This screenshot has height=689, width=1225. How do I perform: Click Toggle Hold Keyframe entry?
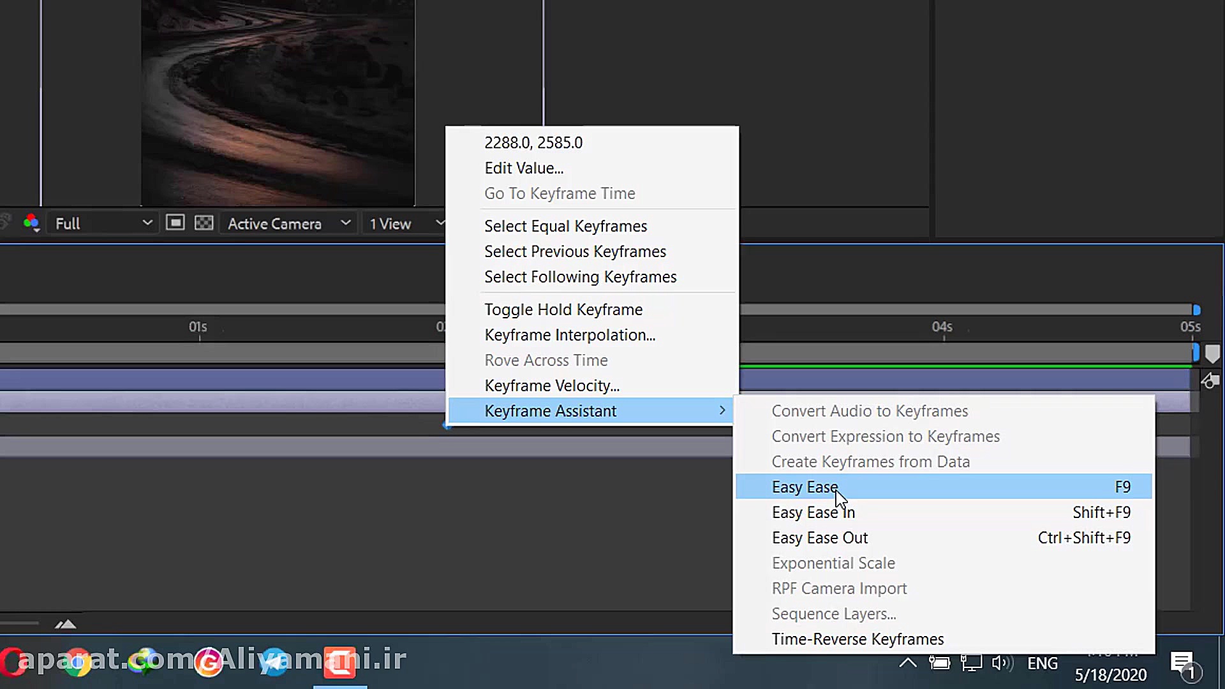(563, 309)
